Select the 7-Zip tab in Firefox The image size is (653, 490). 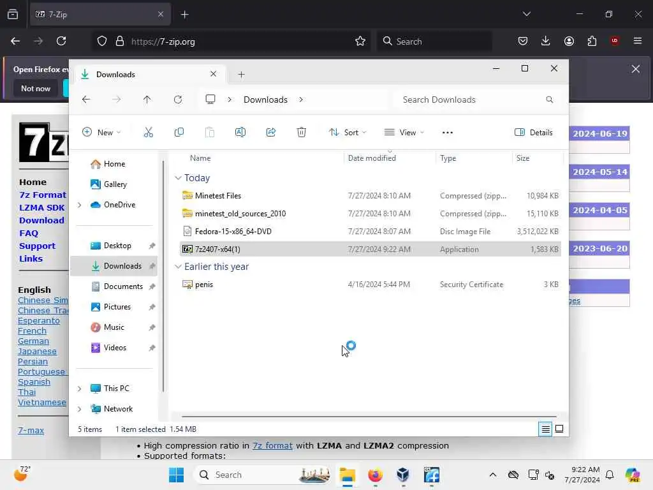click(100, 14)
